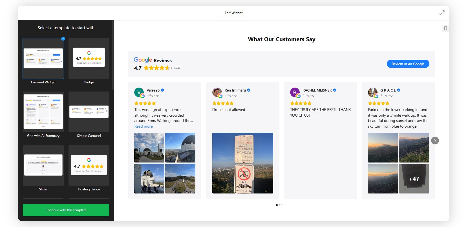The width and height of the screenshot is (468, 227).
Task: Click RACHEL MEISNER's verified badge icon
Action: [x=335, y=90]
